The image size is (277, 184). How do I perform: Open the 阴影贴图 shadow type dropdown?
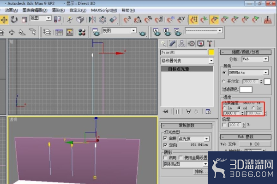tap(185, 164)
